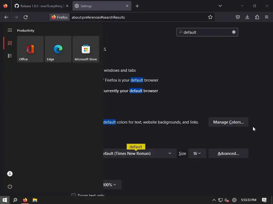This screenshot has height=204, width=273.
Task: Open the user account icon in Start
Action: coord(10,174)
